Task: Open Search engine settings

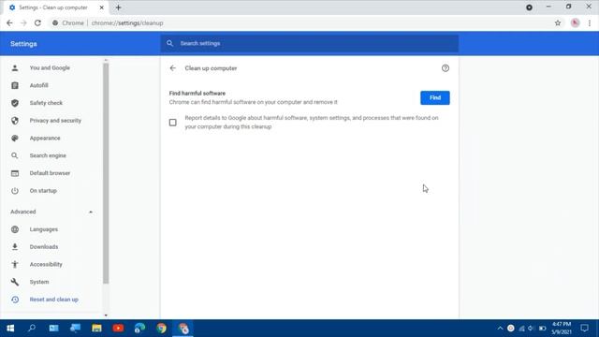Action: pos(48,155)
